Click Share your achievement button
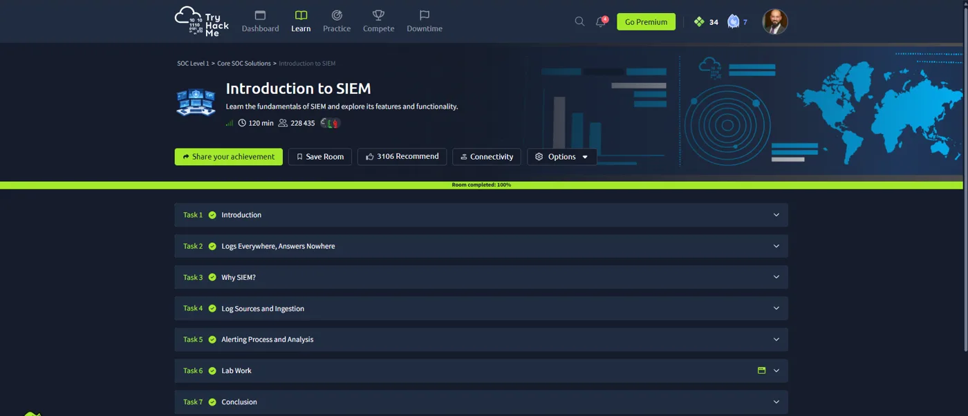Screen dimensions: 968x416 click(x=229, y=157)
